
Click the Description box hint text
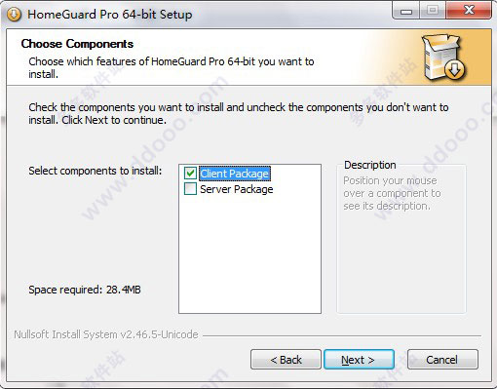pyautogui.click(x=392, y=193)
